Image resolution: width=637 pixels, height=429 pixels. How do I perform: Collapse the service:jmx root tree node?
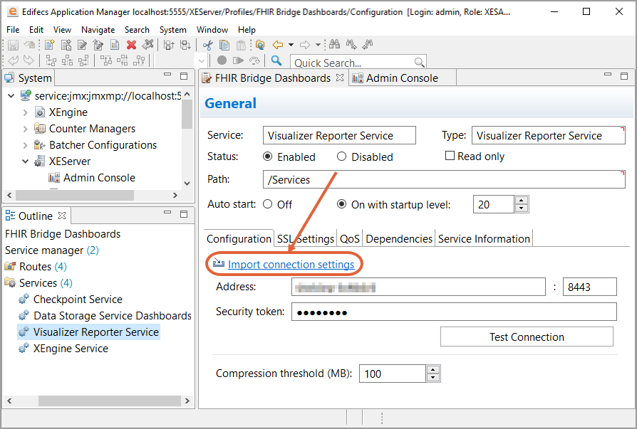pyautogui.click(x=11, y=96)
